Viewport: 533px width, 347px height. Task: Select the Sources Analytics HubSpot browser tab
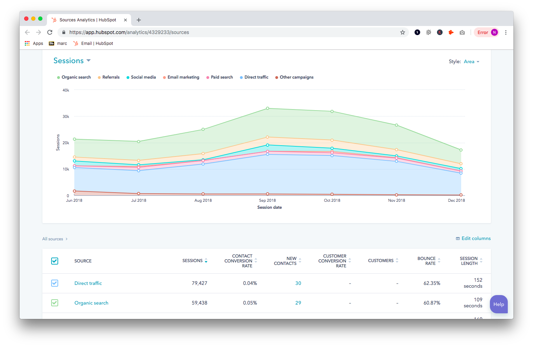tap(88, 20)
